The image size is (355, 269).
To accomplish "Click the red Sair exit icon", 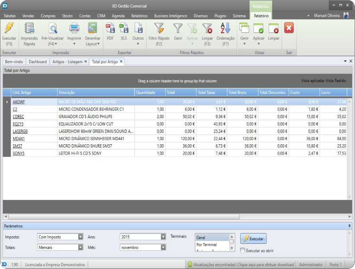I will click(x=289, y=28).
